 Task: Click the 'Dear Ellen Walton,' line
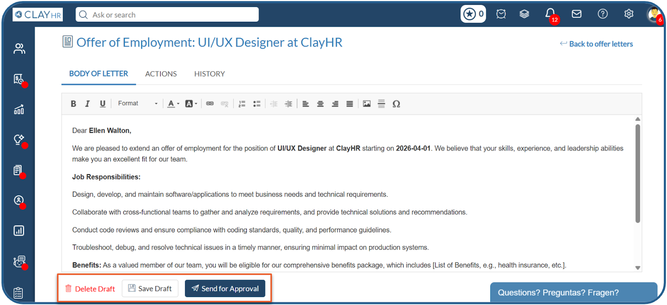[102, 131]
